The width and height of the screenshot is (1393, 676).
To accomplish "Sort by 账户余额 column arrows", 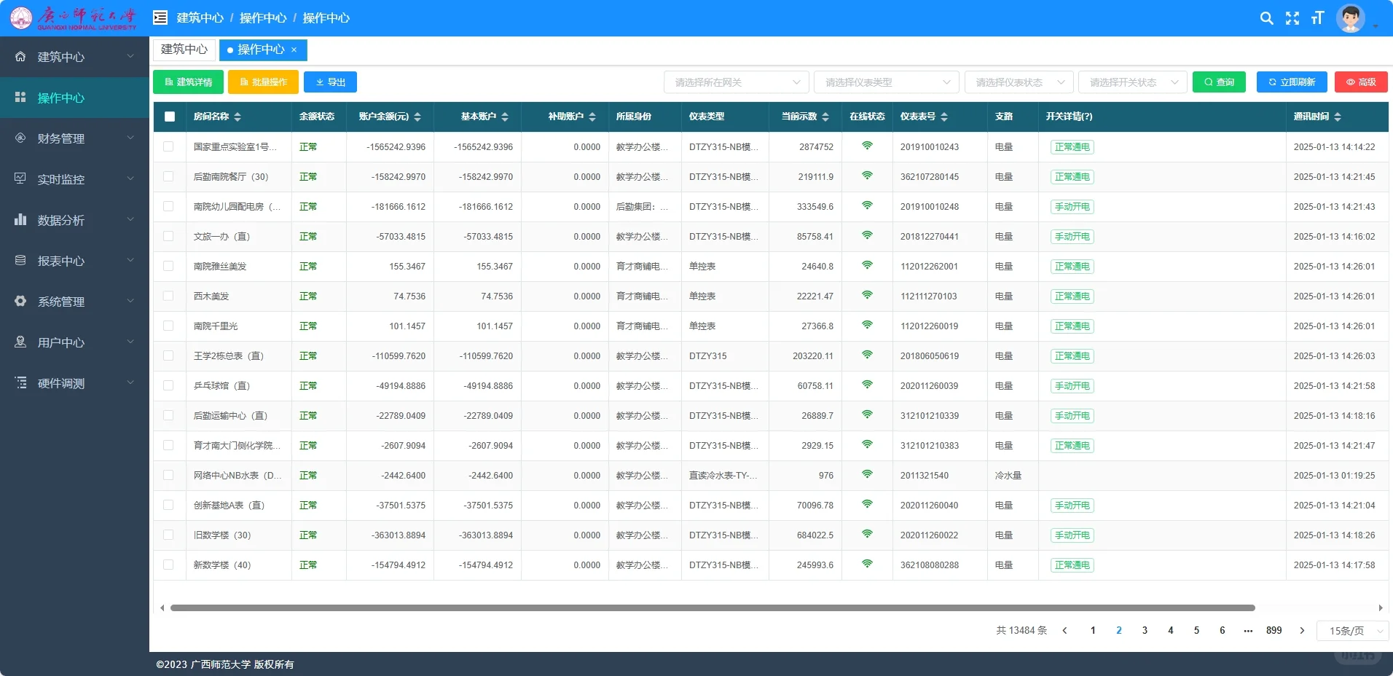I will 417,117.
